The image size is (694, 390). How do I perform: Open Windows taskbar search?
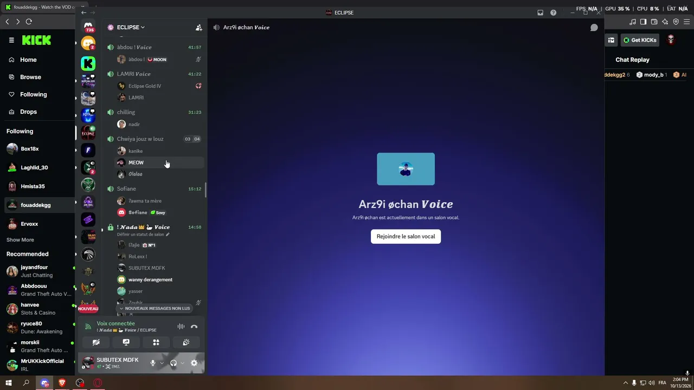click(26, 383)
